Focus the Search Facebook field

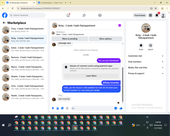[x=27, y=15]
